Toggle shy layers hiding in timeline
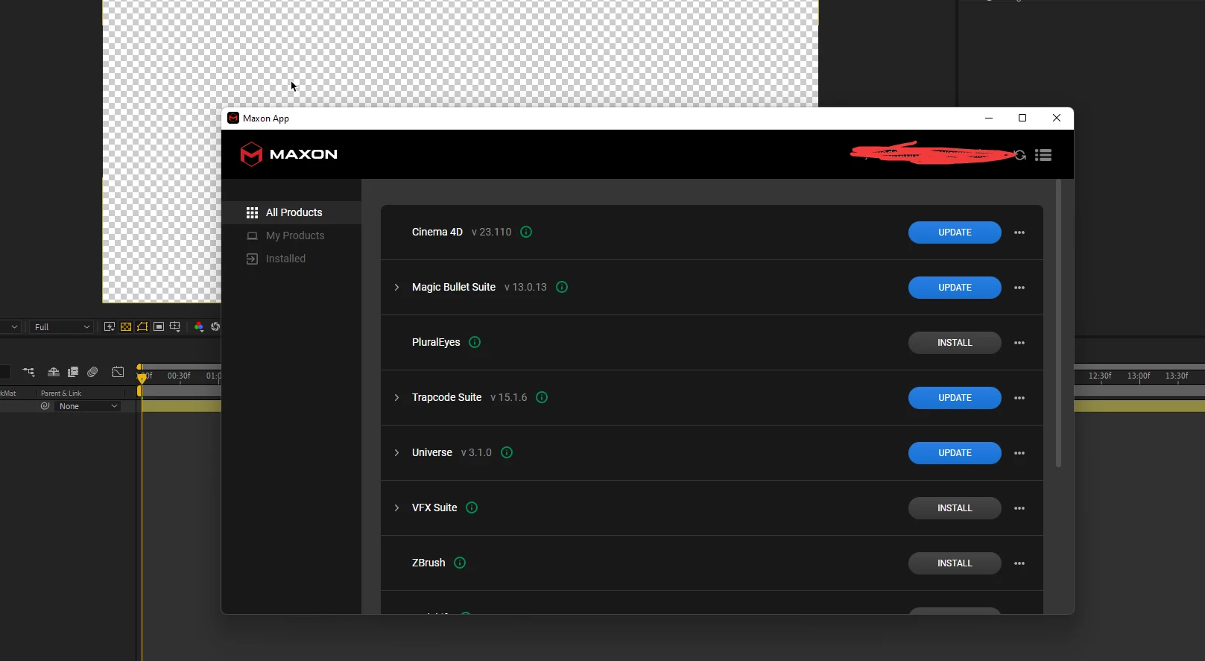The image size is (1205, 661). [54, 372]
